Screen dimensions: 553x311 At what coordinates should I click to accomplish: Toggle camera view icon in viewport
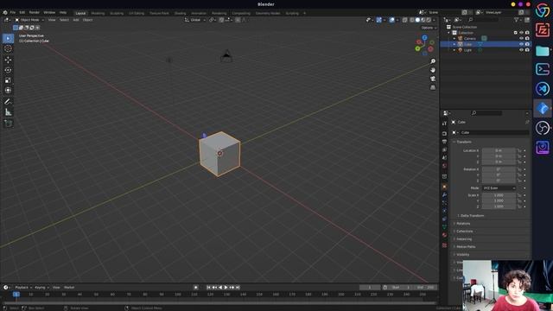tap(433, 79)
